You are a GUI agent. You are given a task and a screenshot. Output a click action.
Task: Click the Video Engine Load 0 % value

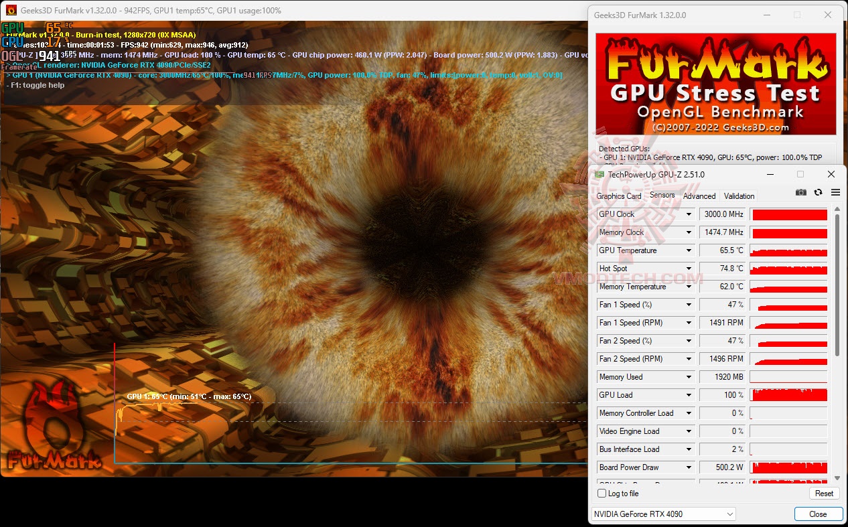[723, 431]
